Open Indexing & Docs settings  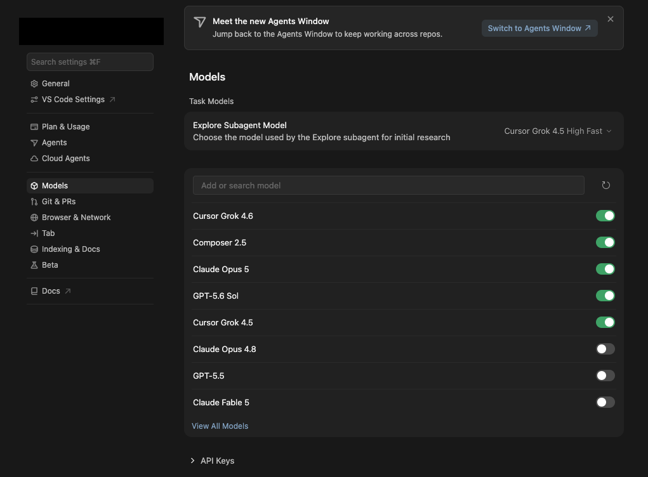(x=90, y=249)
